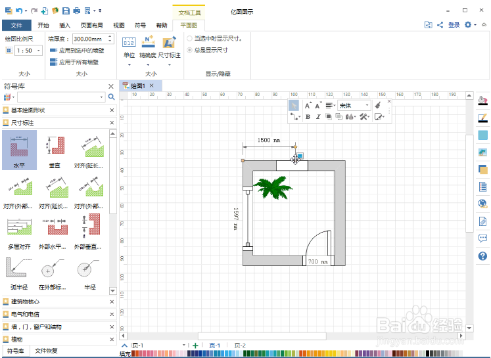This screenshot has height=358, width=491.
Task: Close the 尺寸标注 library section
Action: pyautogui.click(x=112, y=123)
